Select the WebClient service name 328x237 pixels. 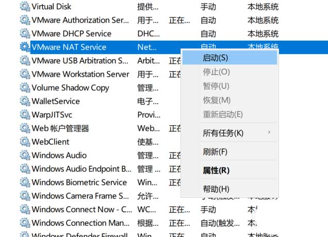tap(50, 142)
